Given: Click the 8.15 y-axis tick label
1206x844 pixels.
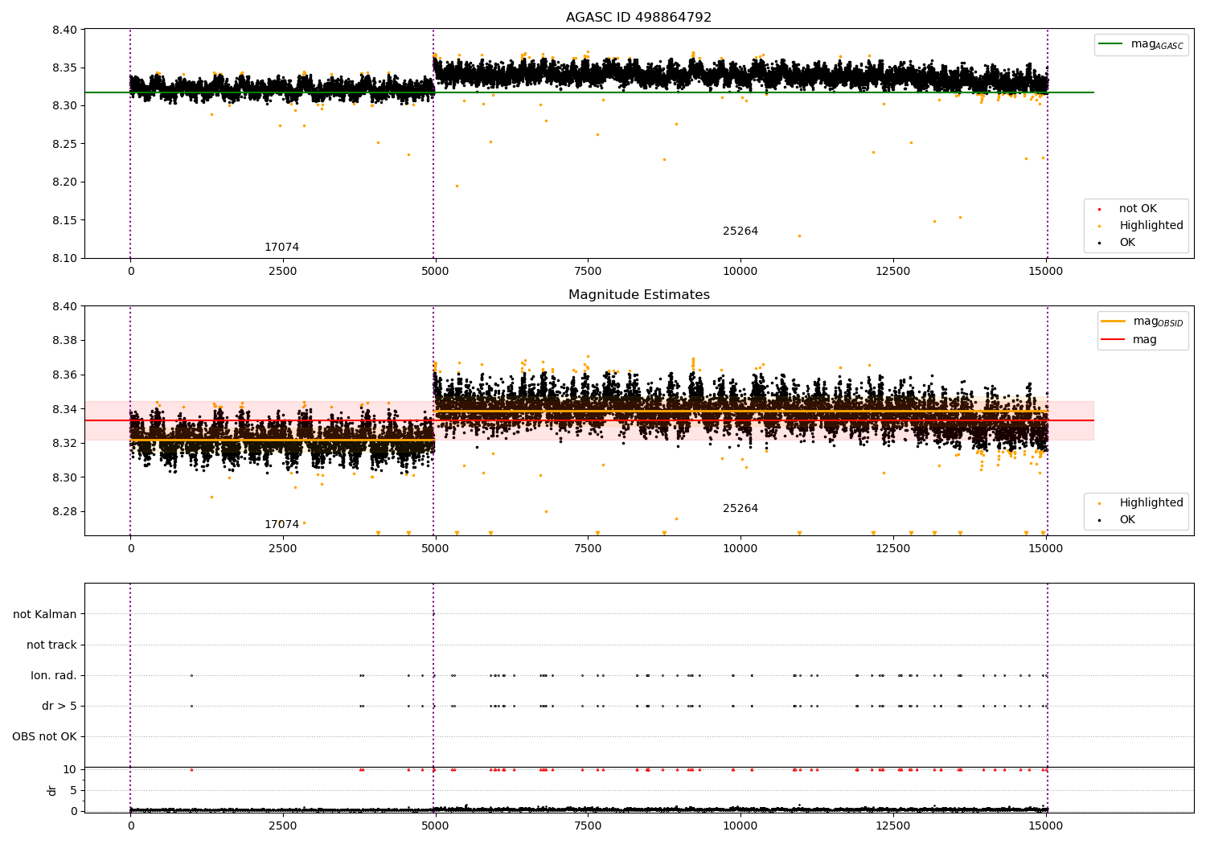Looking at the screenshot, I should (x=64, y=220).
